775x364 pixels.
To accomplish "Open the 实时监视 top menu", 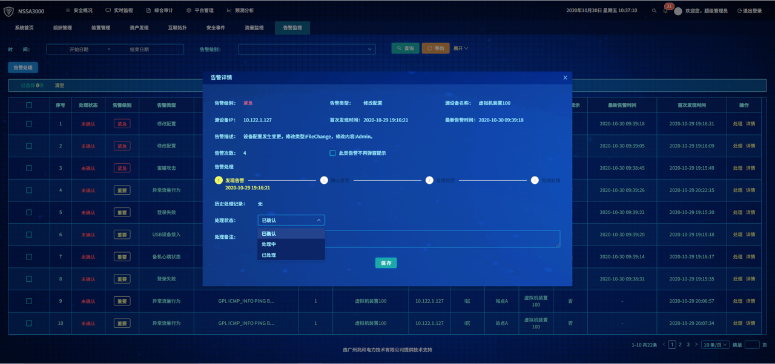I will click(119, 10).
